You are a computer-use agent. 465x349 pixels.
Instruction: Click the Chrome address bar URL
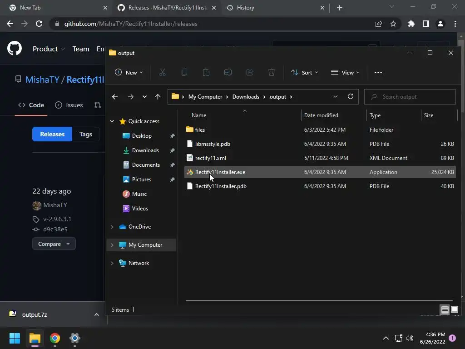click(x=130, y=24)
